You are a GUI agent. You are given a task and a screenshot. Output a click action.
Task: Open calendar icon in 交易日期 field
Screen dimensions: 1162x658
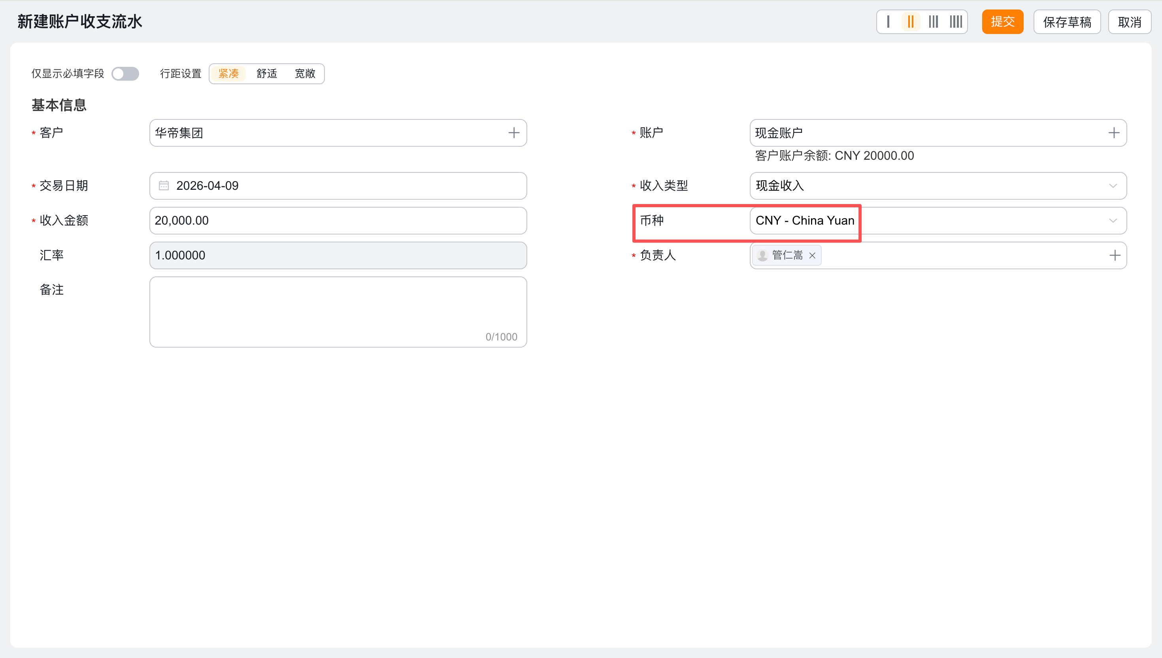[164, 186]
